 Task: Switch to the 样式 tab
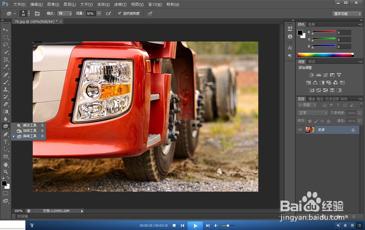(x=312, y=62)
